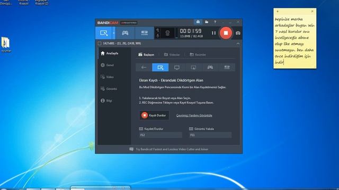The width and height of the screenshot is (339, 190).
Task: Toggle the mouse cursor effect icon
Action: (158, 31)
